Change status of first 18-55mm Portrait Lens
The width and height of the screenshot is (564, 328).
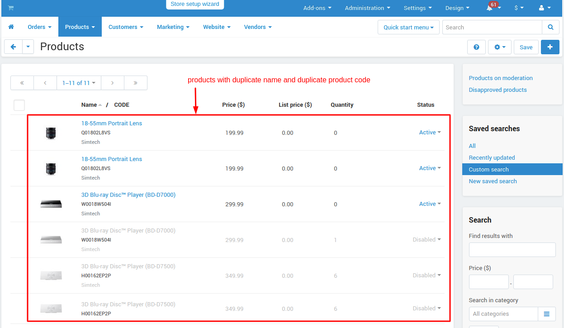pos(430,133)
